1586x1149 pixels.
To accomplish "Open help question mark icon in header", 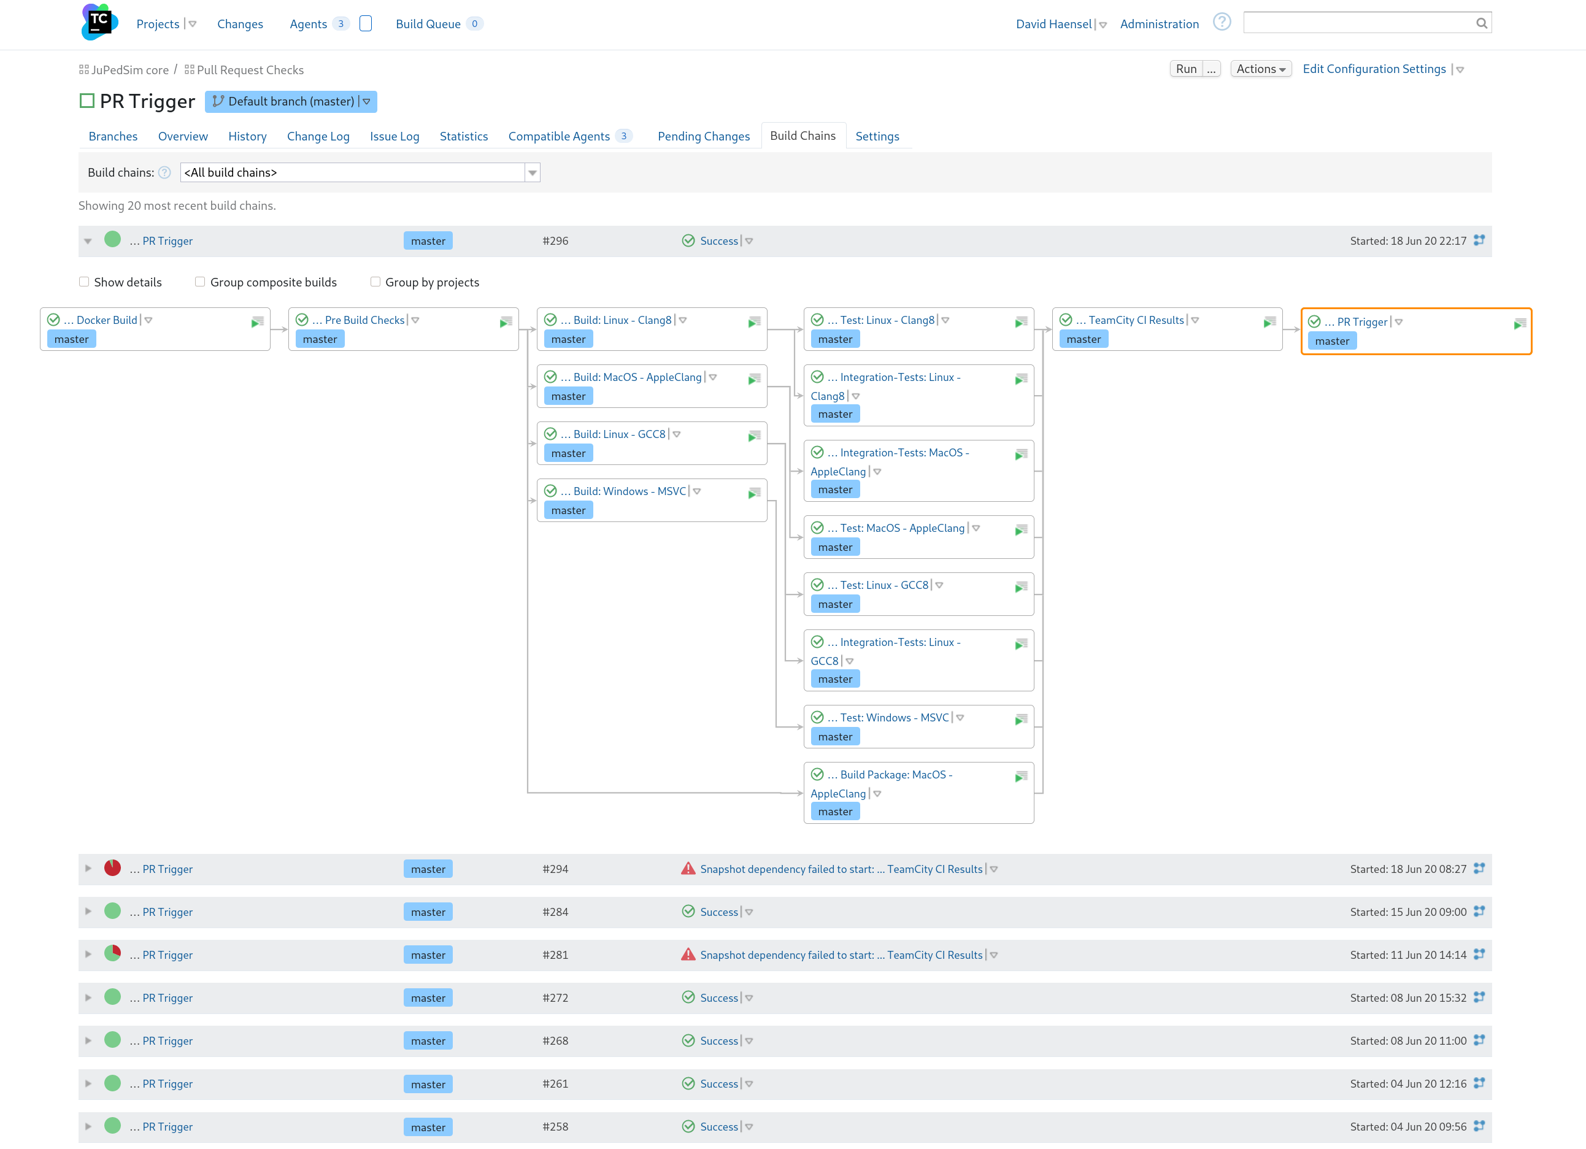I will coord(1222,22).
